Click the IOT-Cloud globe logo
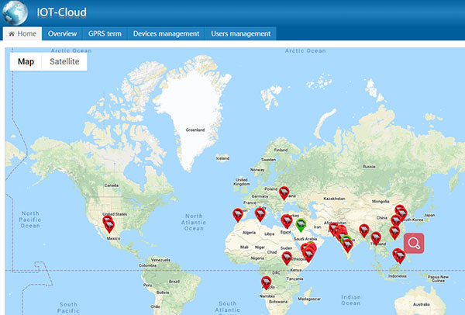 pyautogui.click(x=15, y=12)
